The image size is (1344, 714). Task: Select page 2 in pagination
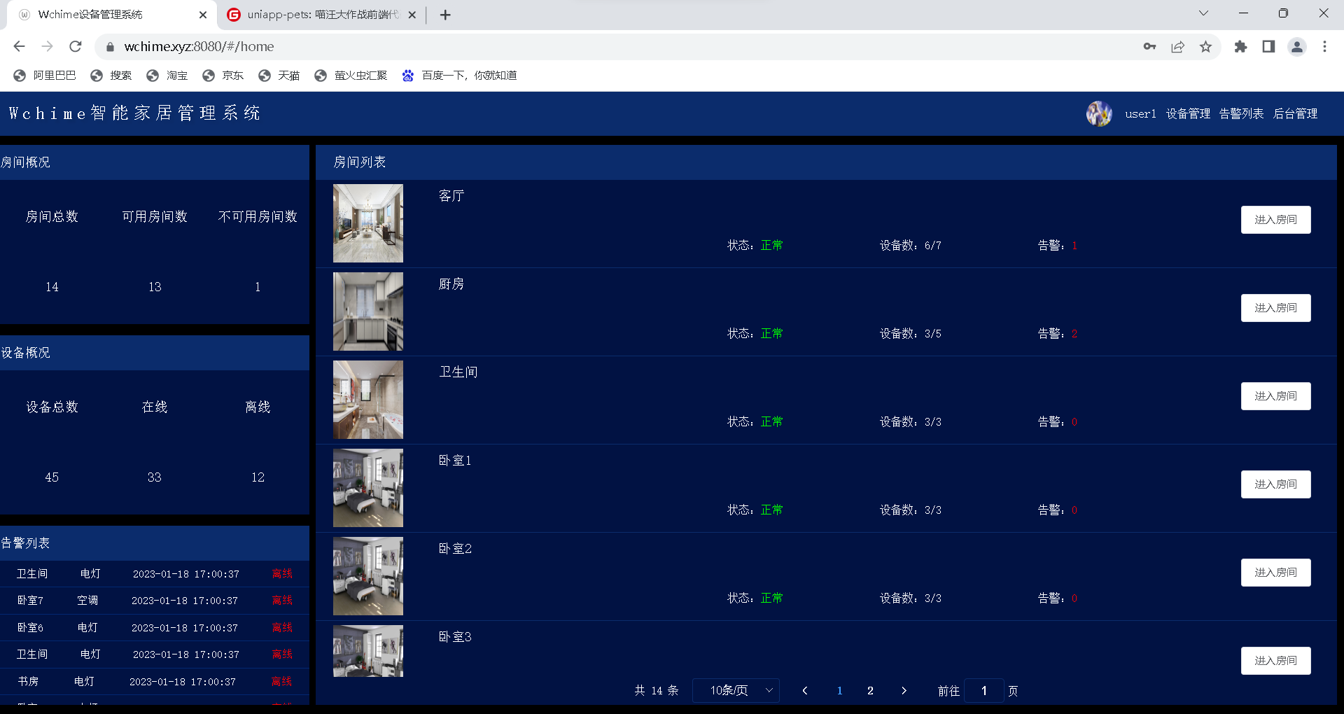tap(870, 691)
